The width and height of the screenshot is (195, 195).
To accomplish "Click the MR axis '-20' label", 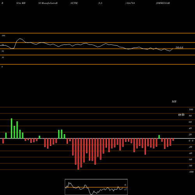I will [x=190, y=147].
